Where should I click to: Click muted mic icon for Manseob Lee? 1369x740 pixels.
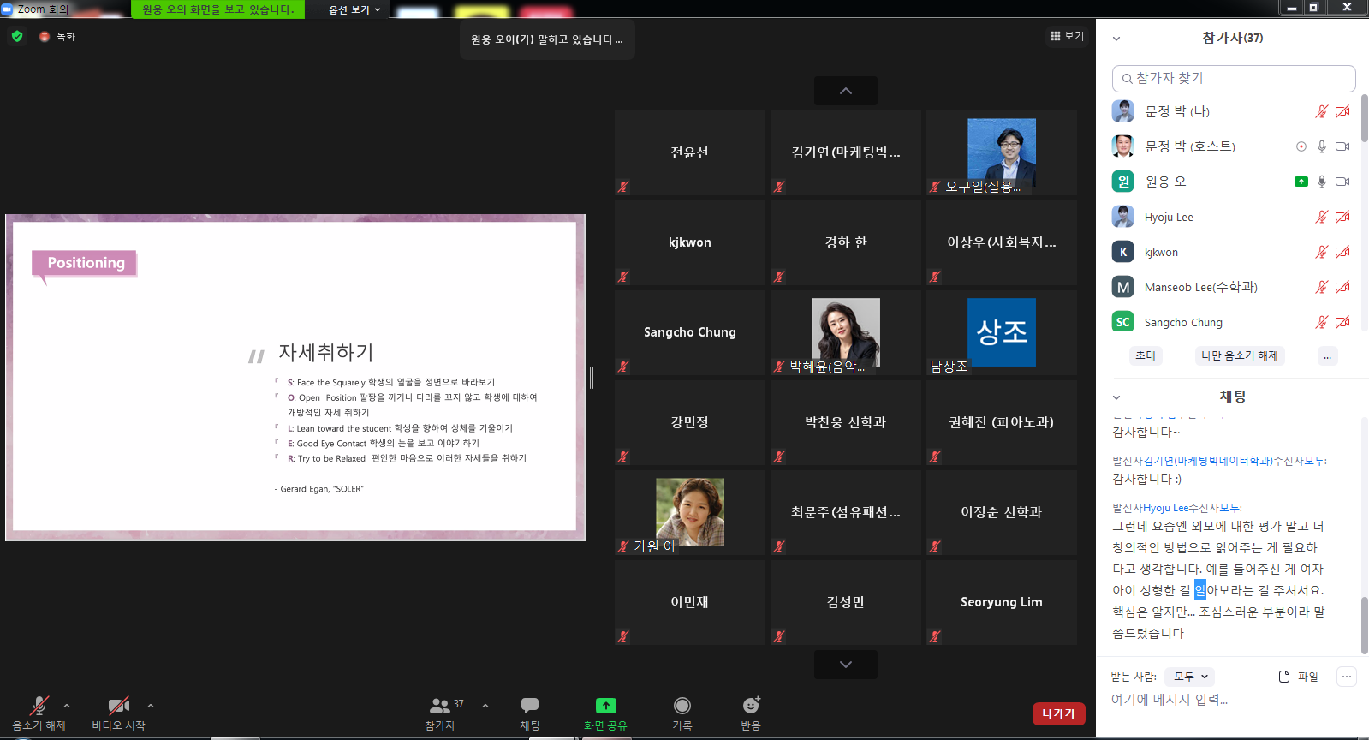1321,287
